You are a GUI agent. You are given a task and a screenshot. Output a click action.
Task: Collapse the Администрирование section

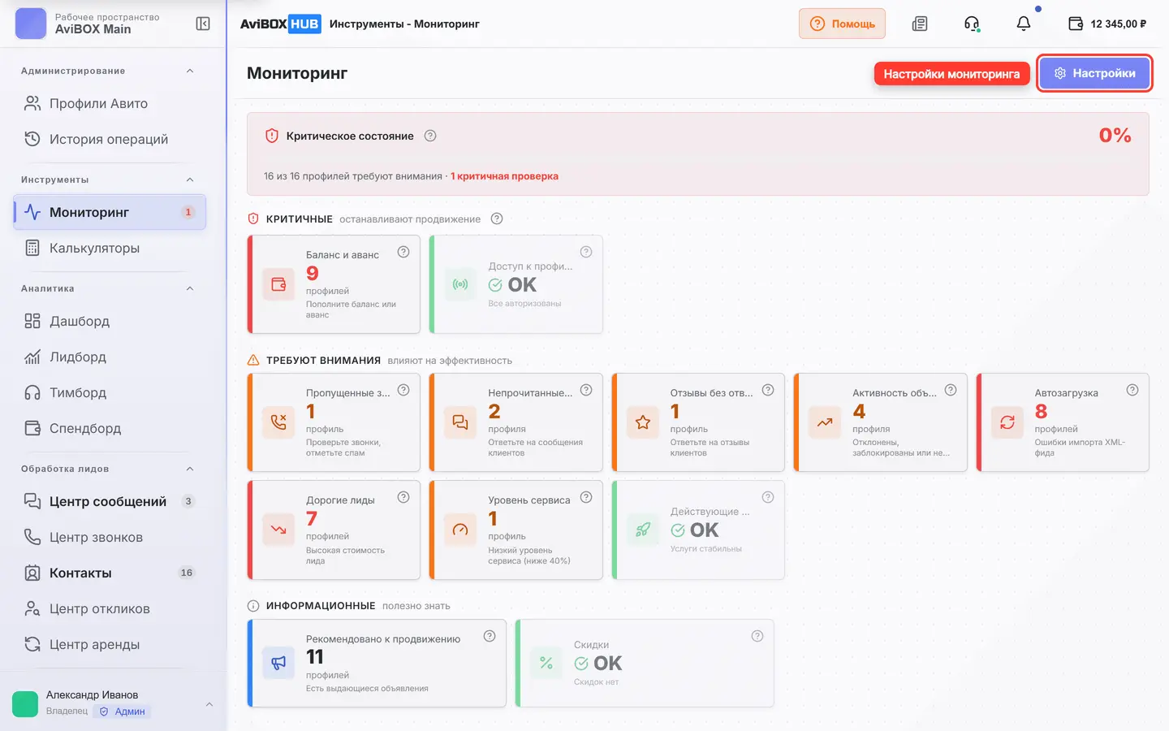[190, 71]
